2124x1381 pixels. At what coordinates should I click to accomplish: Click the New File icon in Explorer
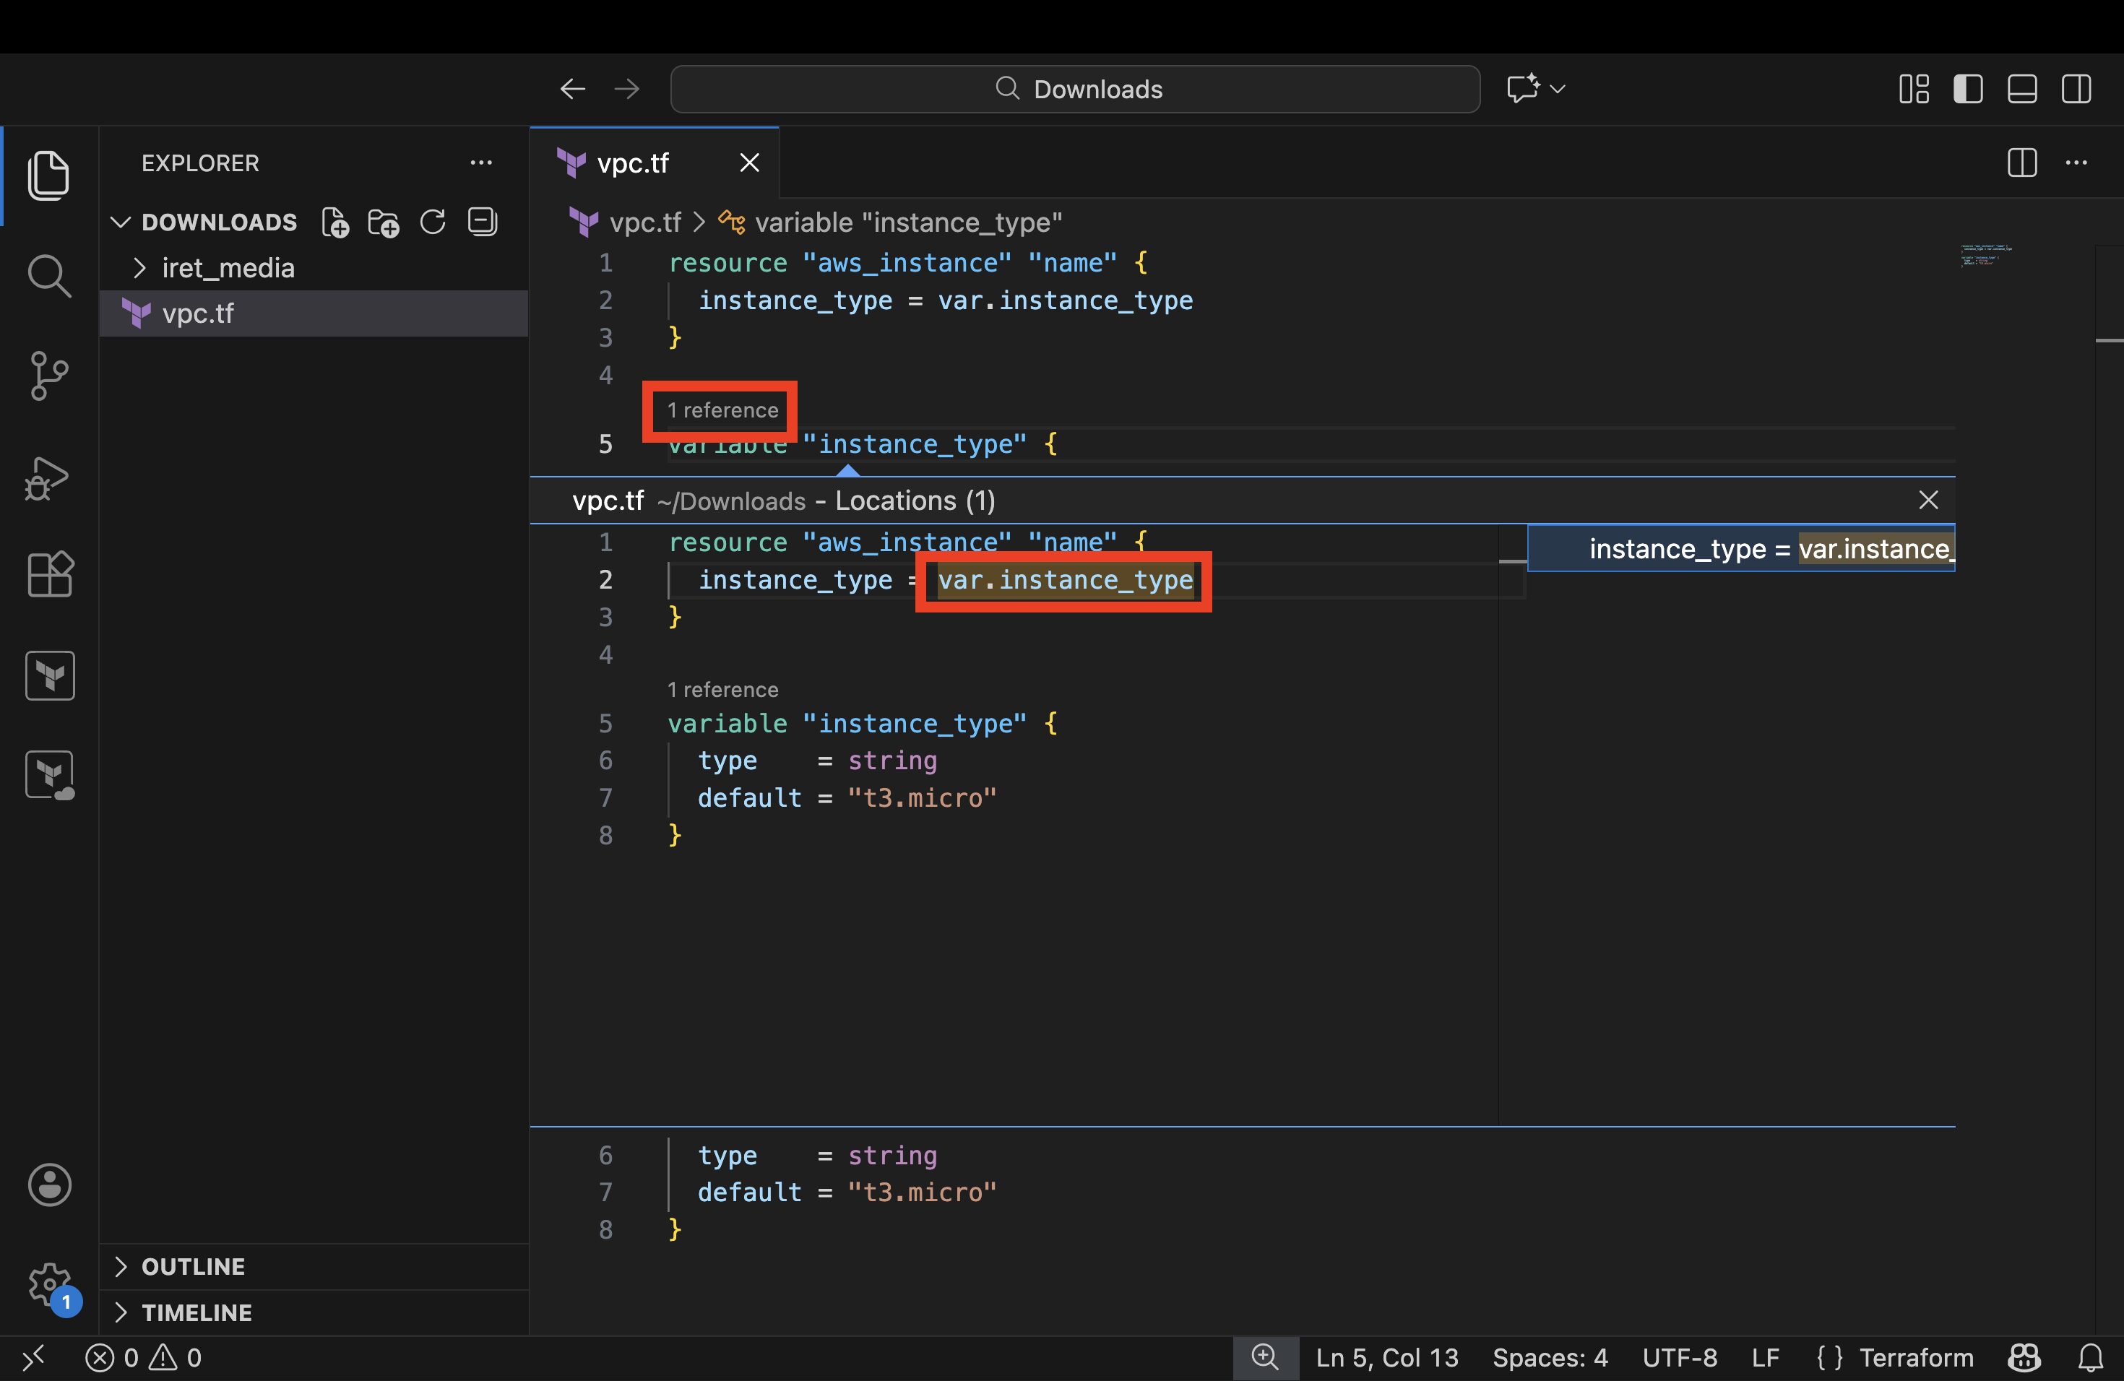334,222
